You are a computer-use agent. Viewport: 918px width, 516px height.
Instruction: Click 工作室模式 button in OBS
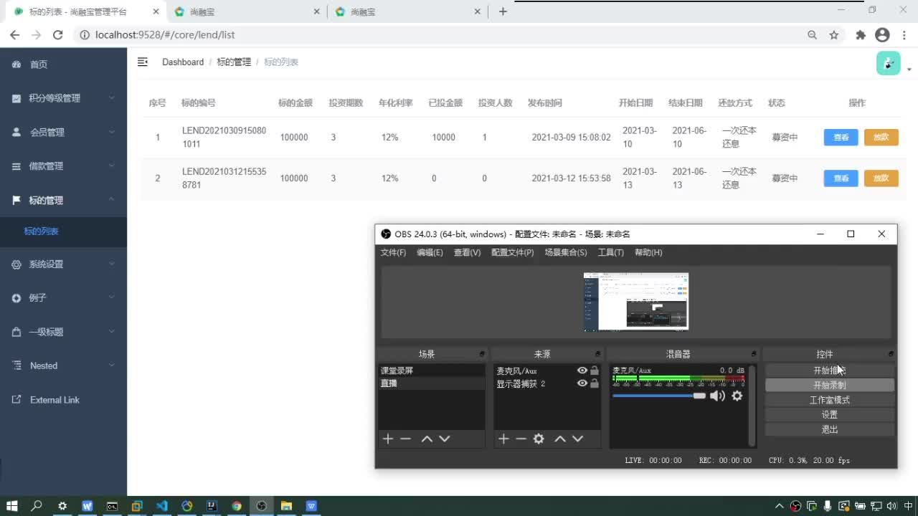830,400
